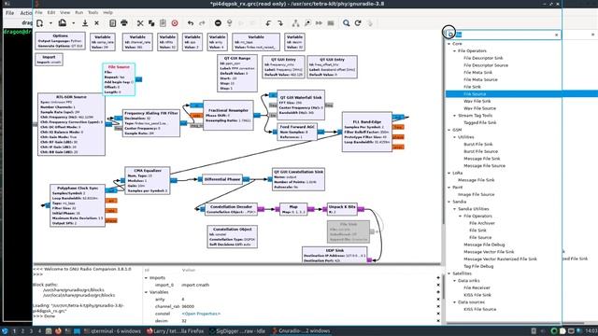The width and height of the screenshot is (598, 336).
Task: Add a new import with the plus button
Action: pos(438,278)
